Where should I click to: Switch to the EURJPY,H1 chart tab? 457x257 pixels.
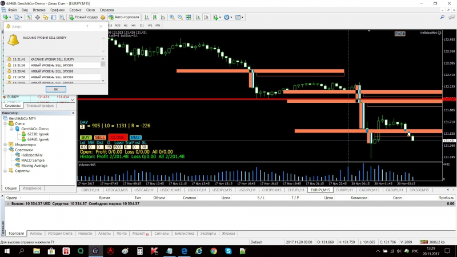(344, 190)
